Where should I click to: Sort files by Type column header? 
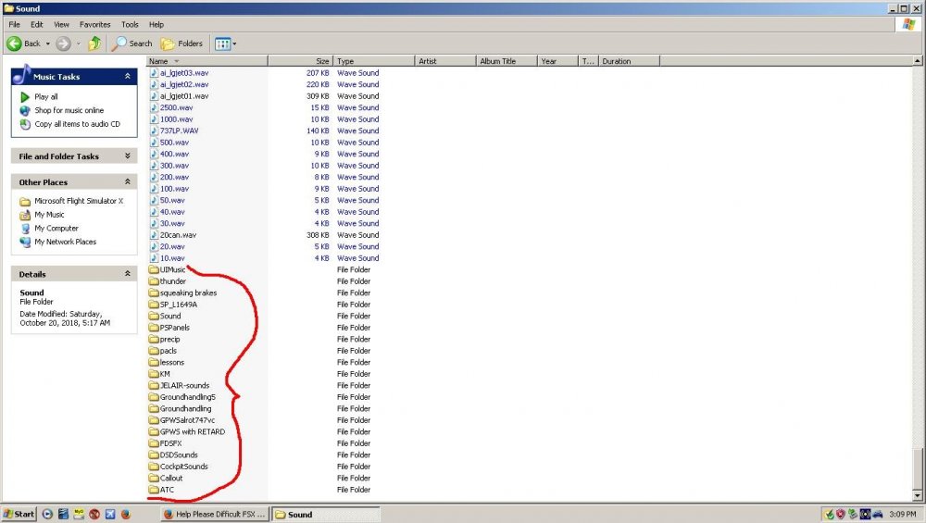pos(374,61)
